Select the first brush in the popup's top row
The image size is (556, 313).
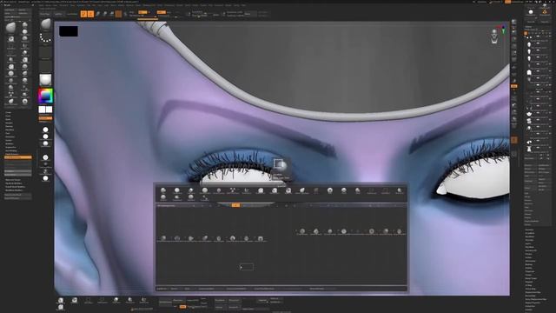click(x=163, y=190)
